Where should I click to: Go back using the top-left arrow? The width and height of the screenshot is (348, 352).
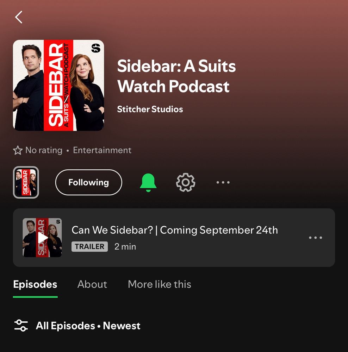[19, 17]
